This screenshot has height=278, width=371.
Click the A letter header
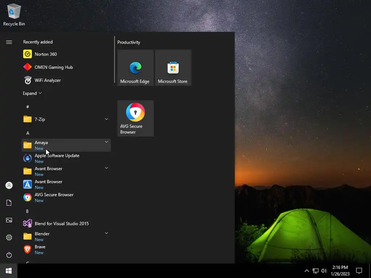28,133
